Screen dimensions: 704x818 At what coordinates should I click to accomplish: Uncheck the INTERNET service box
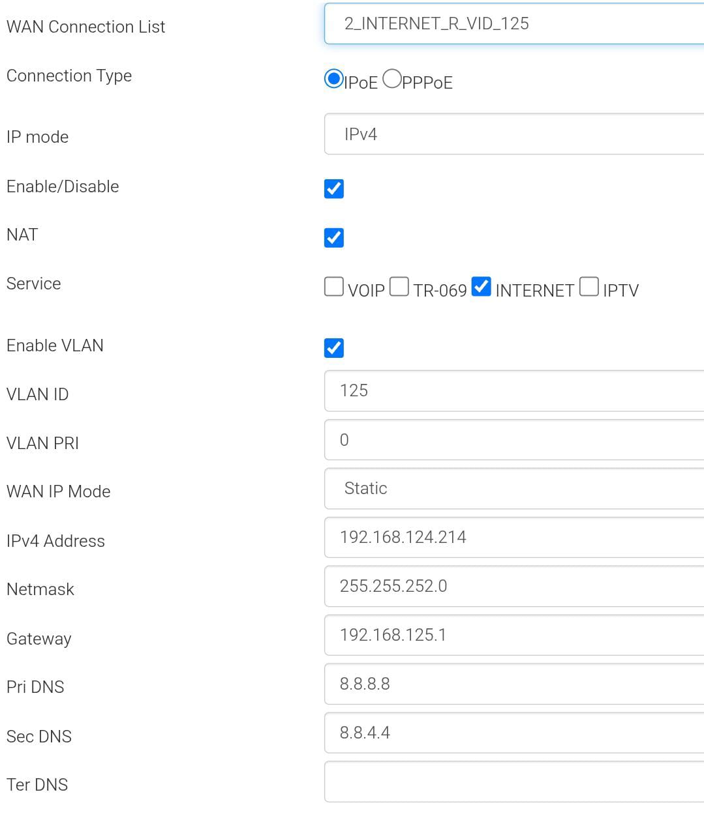tap(481, 286)
